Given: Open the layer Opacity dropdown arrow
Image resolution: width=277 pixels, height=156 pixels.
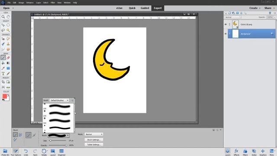Looking at the screenshot, I should pos(274,17).
